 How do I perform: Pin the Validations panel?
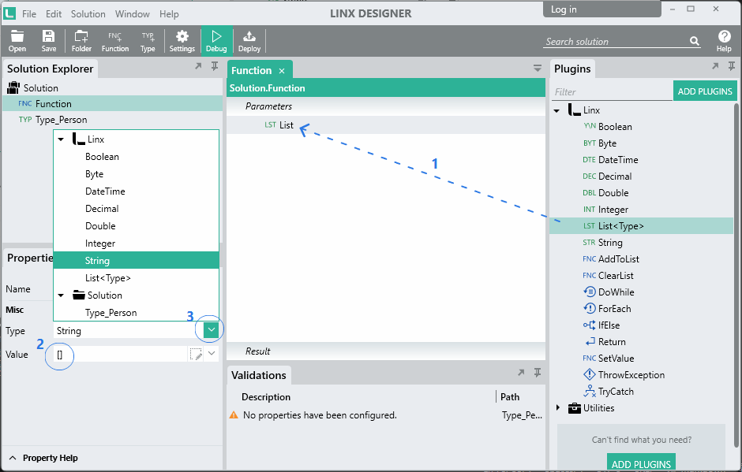pyautogui.click(x=537, y=372)
